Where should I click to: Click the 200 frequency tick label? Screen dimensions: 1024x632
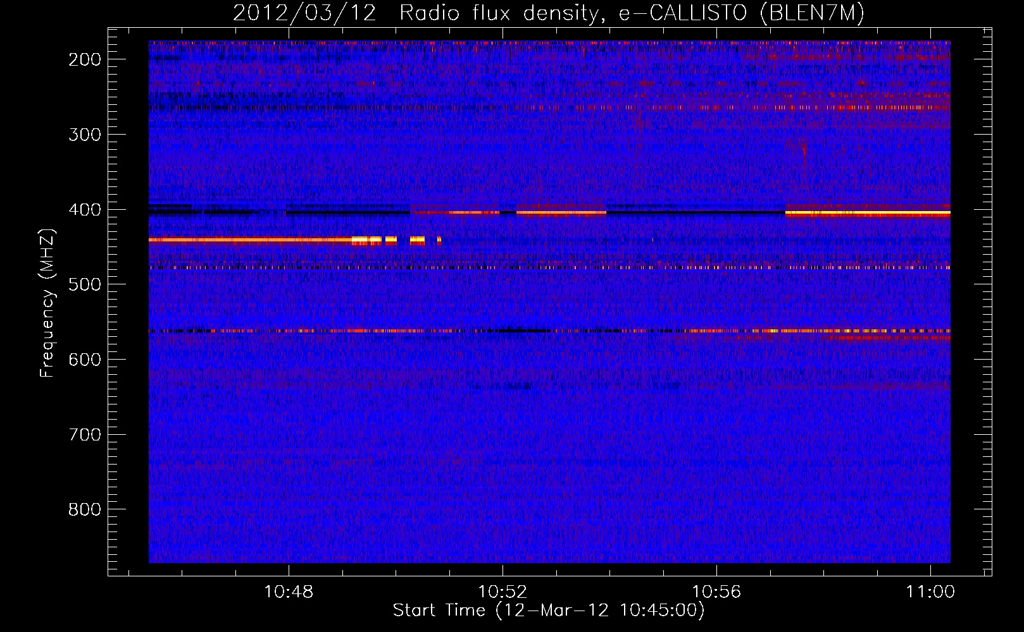click(x=85, y=59)
